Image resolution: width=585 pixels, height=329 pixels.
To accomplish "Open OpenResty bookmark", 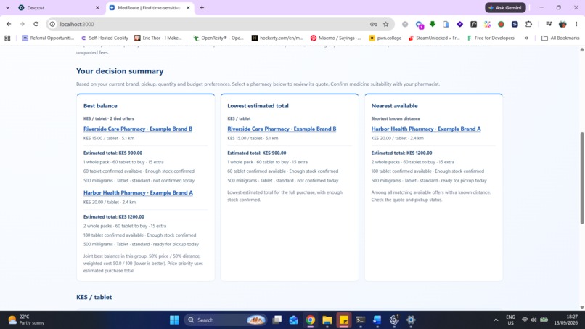I will coord(218,38).
